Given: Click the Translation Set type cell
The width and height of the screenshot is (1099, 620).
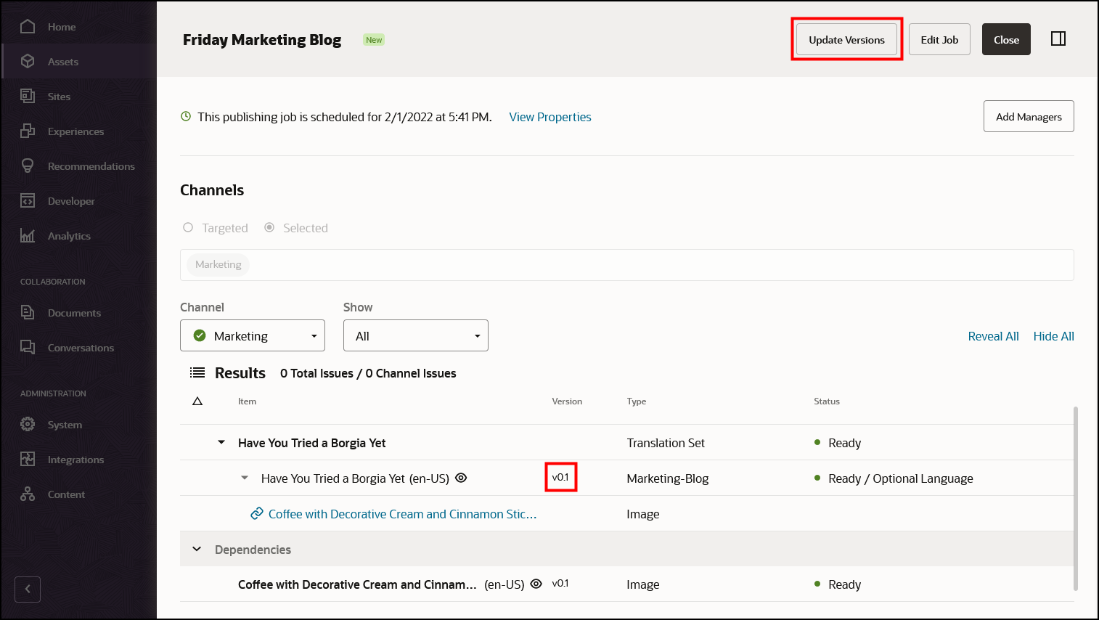Looking at the screenshot, I should coord(666,443).
